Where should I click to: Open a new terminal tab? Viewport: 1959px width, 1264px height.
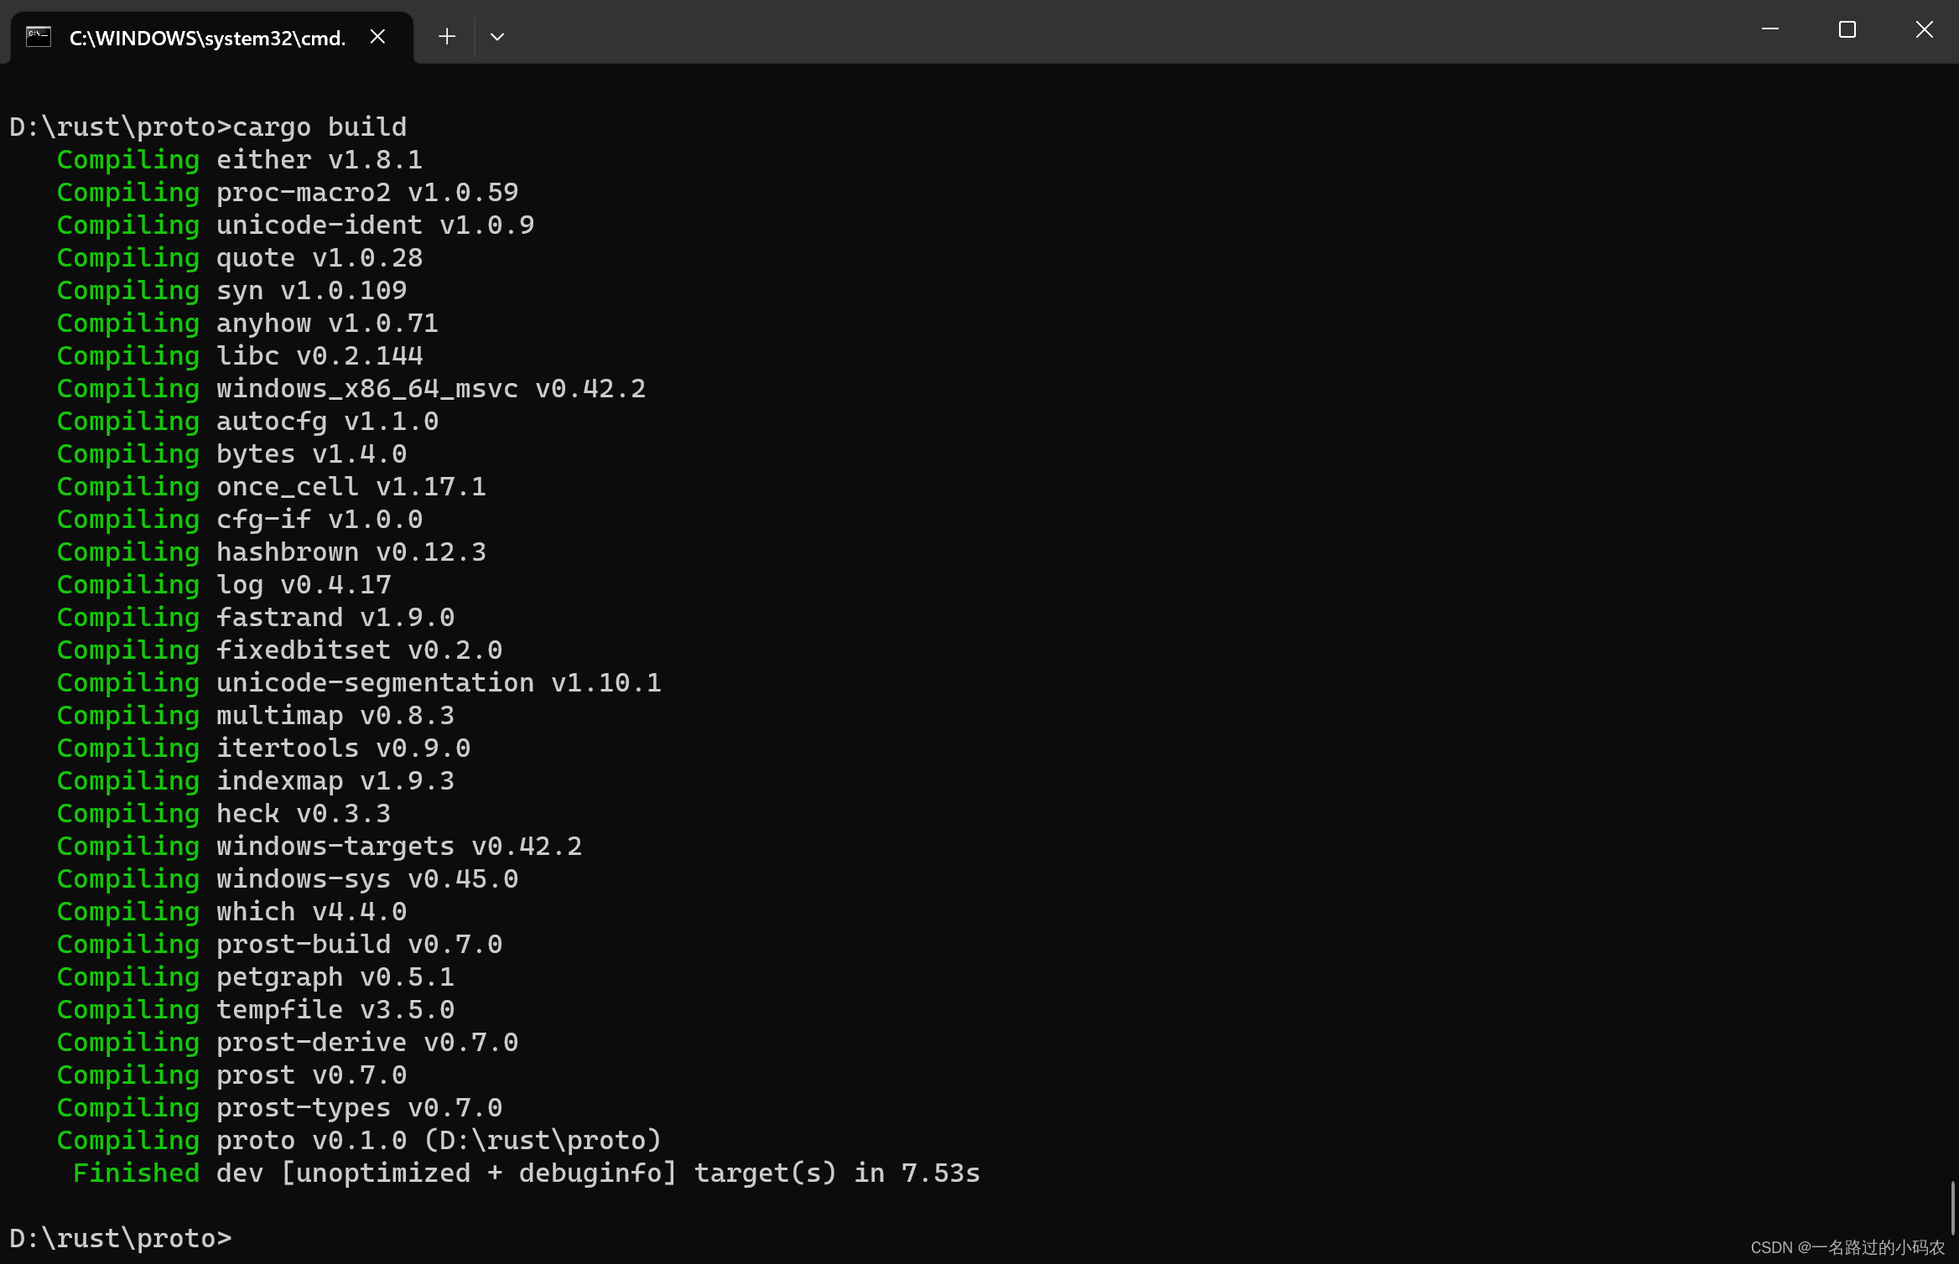pos(446,36)
